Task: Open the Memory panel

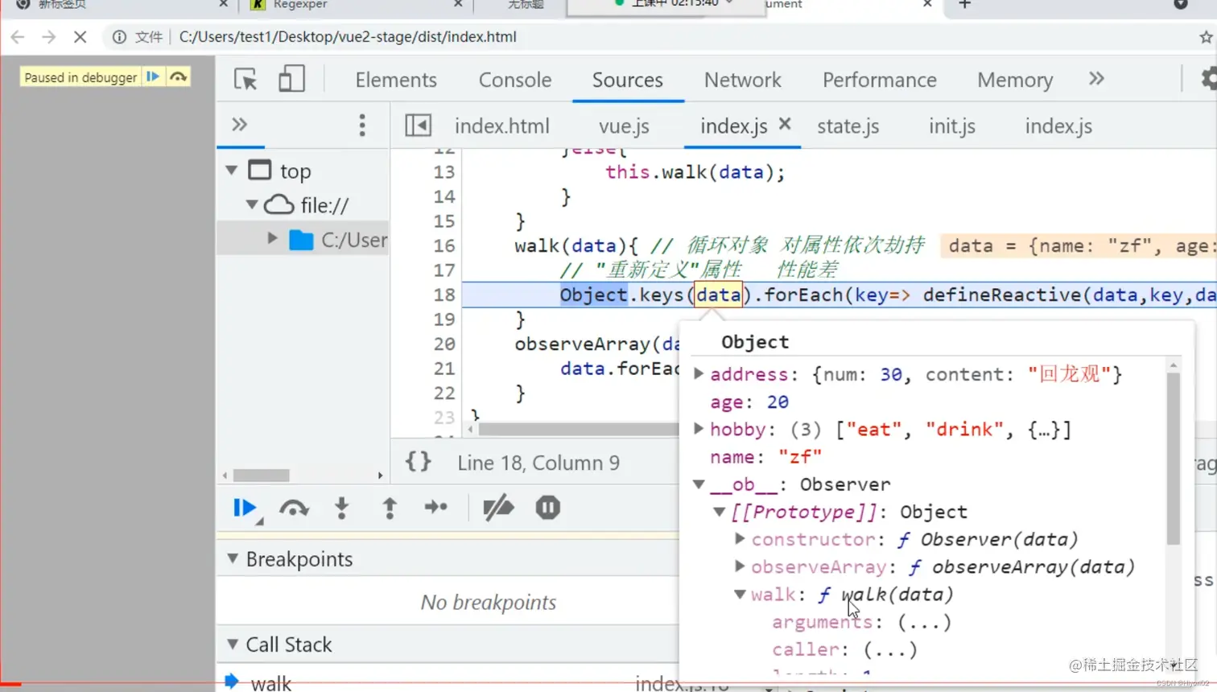Action: [1015, 80]
